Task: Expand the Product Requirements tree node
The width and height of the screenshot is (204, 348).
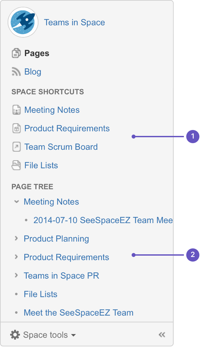Action: click(16, 257)
